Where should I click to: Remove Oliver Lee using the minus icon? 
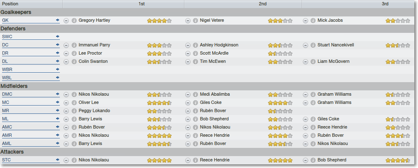pyautogui.click(x=66, y=103)
